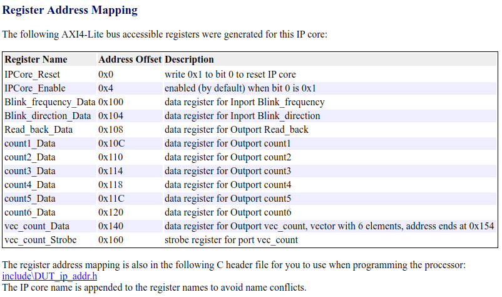Click the vec_count_Data register name
The width and height of the screenshot is (502, 297).
click(x=37, y=226)
